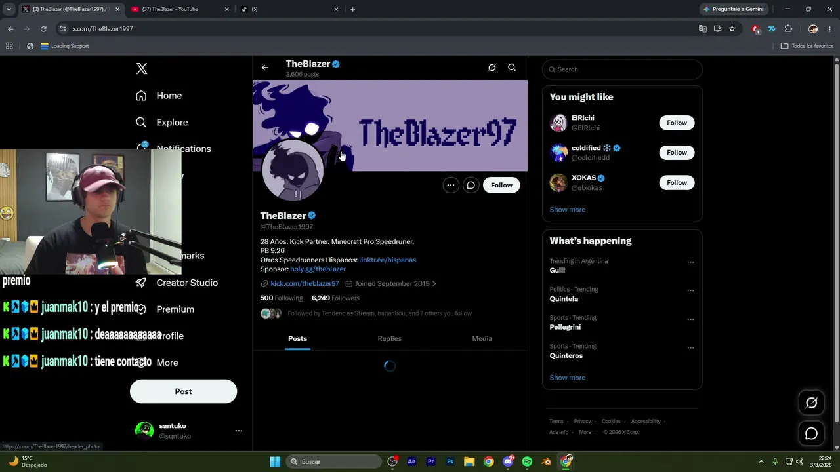Expand the joined date details chevron
This screenshot has width=840, height=472.
click(434, 284)
